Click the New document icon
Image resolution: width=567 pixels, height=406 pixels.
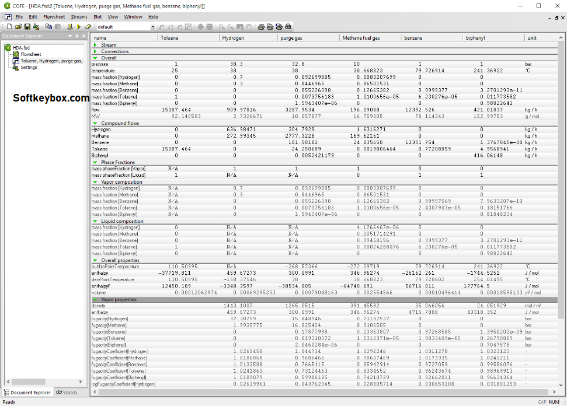(x=11, y=27)
